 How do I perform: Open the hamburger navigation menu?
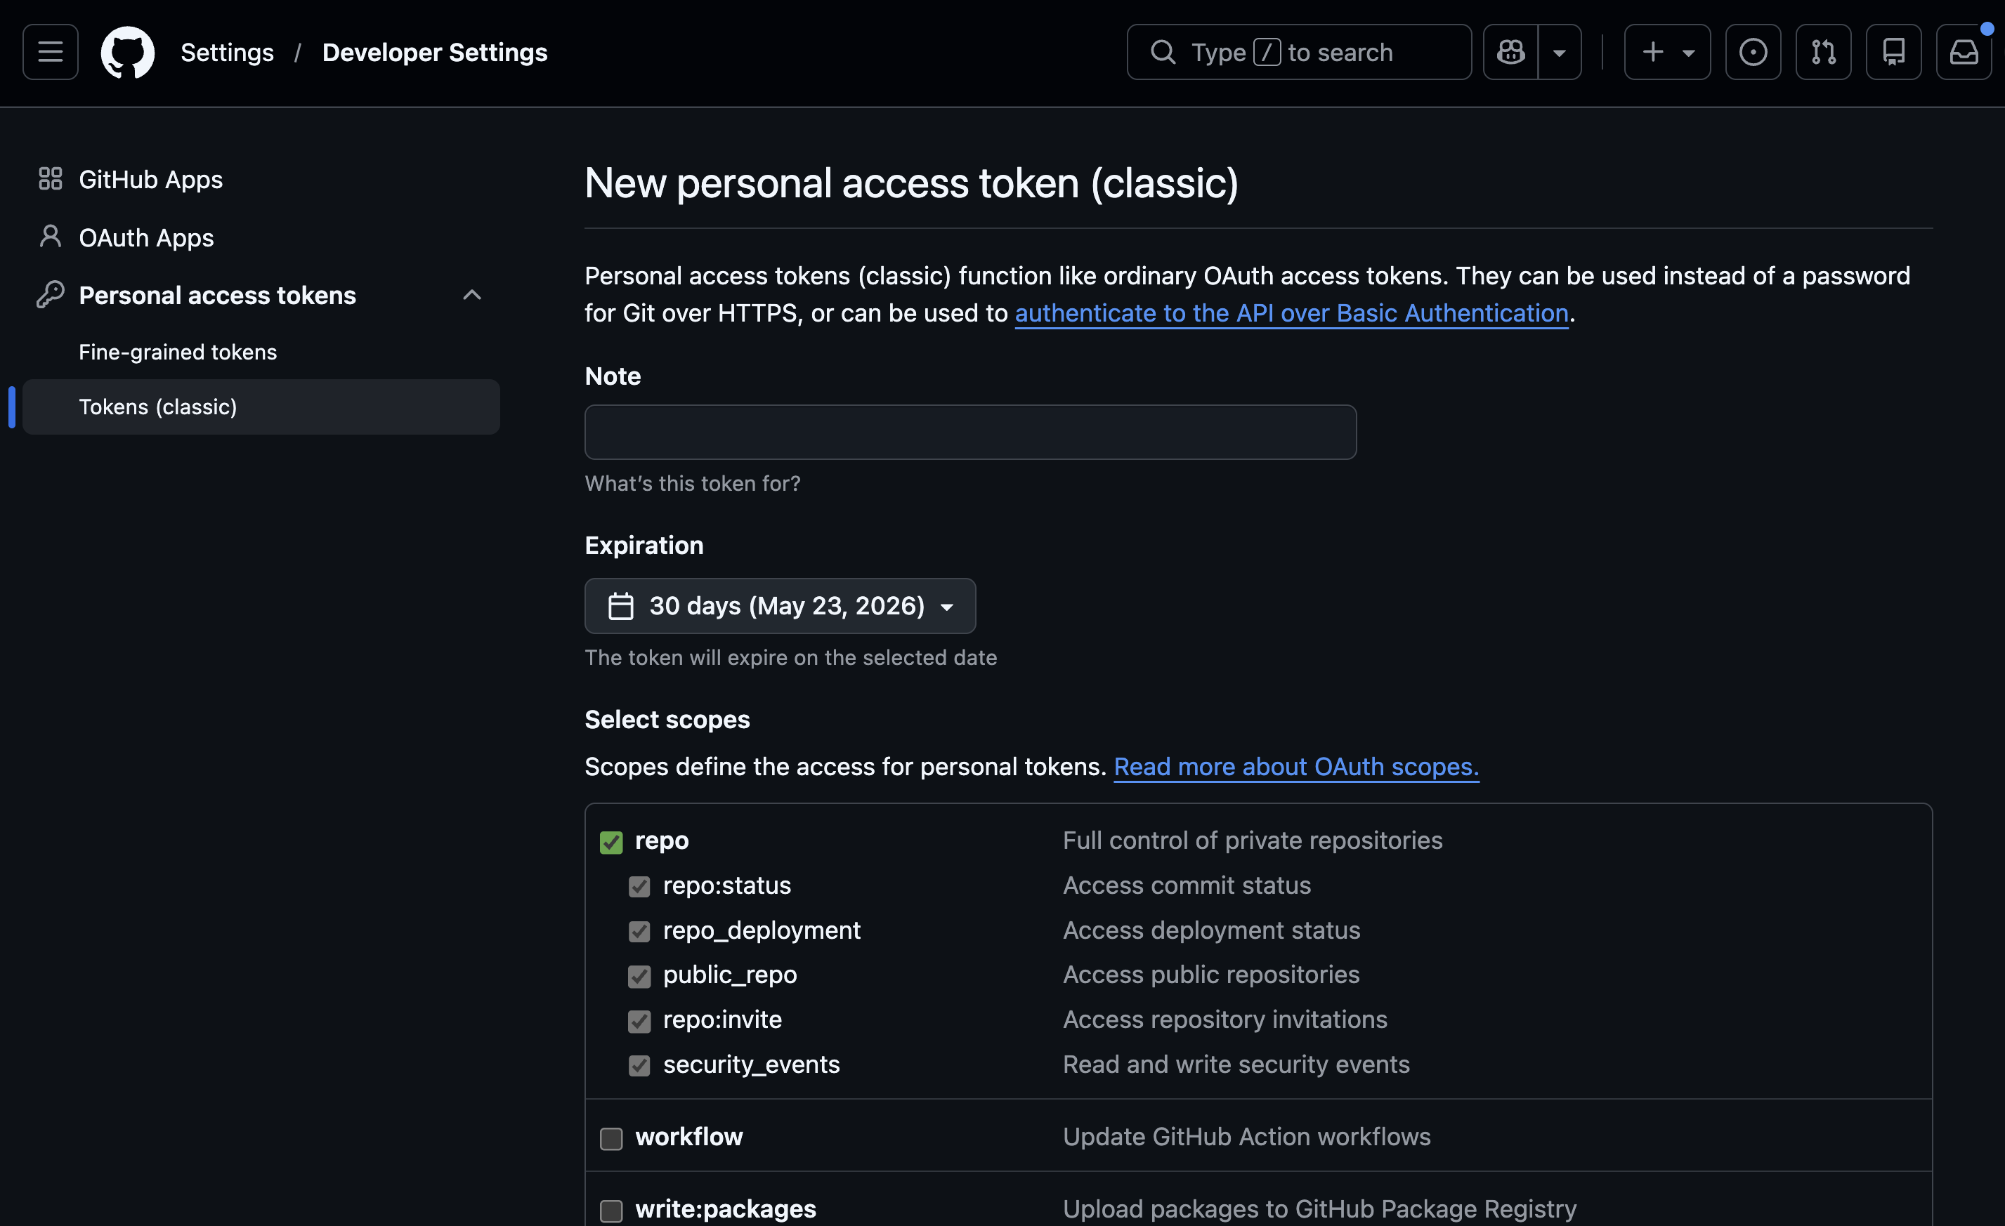coord(51,52)
